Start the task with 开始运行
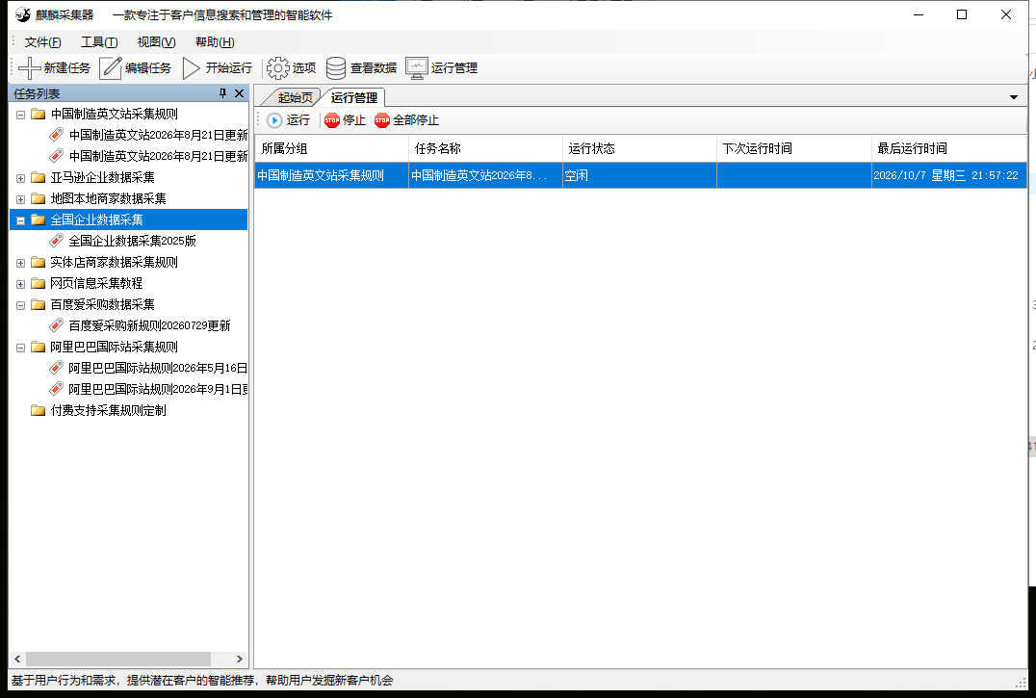The width and height of the screenshot is (1036, 698). coord(218,68)
